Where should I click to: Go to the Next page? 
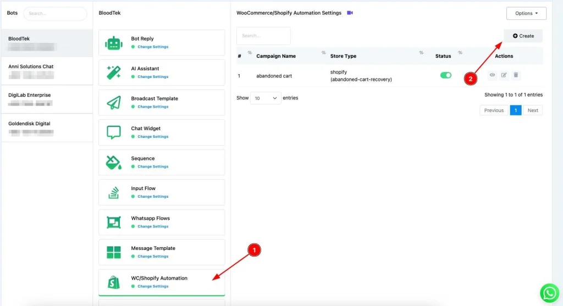click(x=532, y=110)
